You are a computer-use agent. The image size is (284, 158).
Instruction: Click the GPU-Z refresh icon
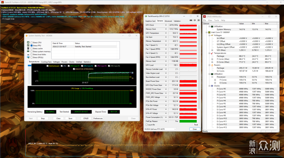point(195,20)
